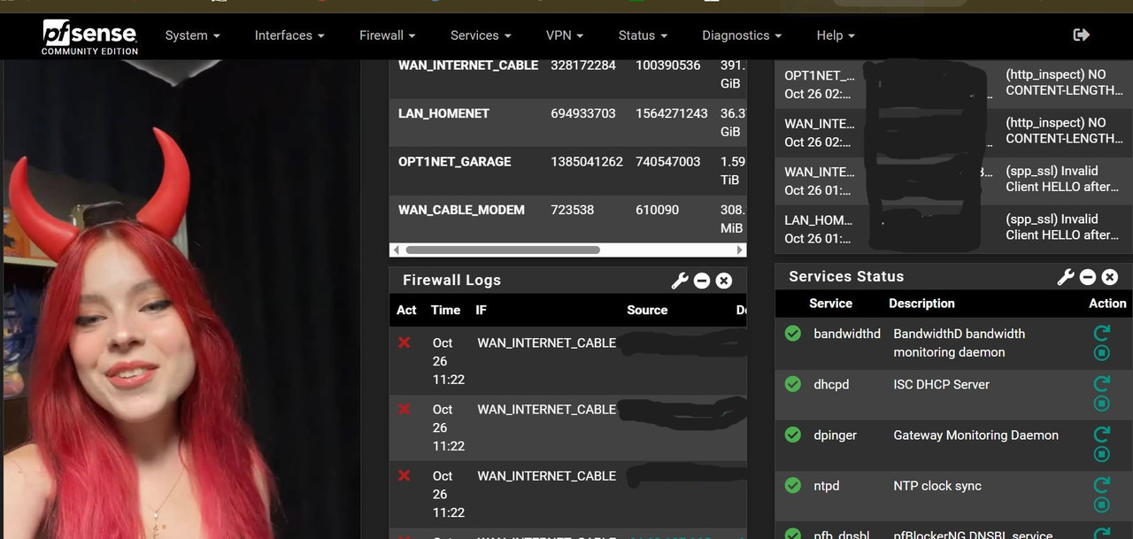Click the NTP clock sync description

click(937, 485)
